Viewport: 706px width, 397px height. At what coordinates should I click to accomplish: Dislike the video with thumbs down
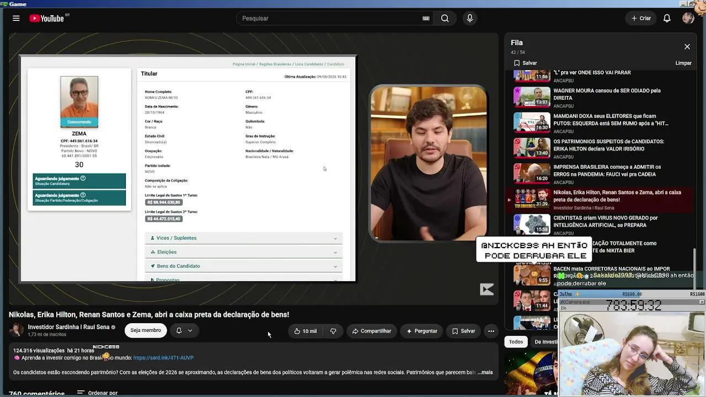point(333,331)
